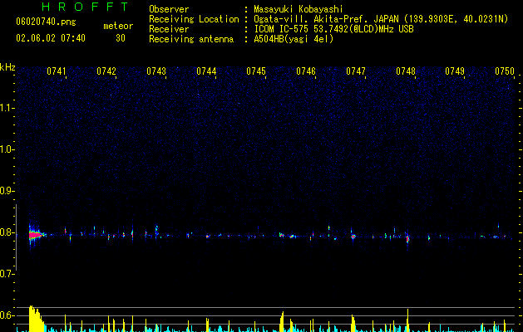The width and height of the screenshot is (523, 332).
Task: Click the A504HB(yagi 4el) antenna text
Action: (294, 39)
